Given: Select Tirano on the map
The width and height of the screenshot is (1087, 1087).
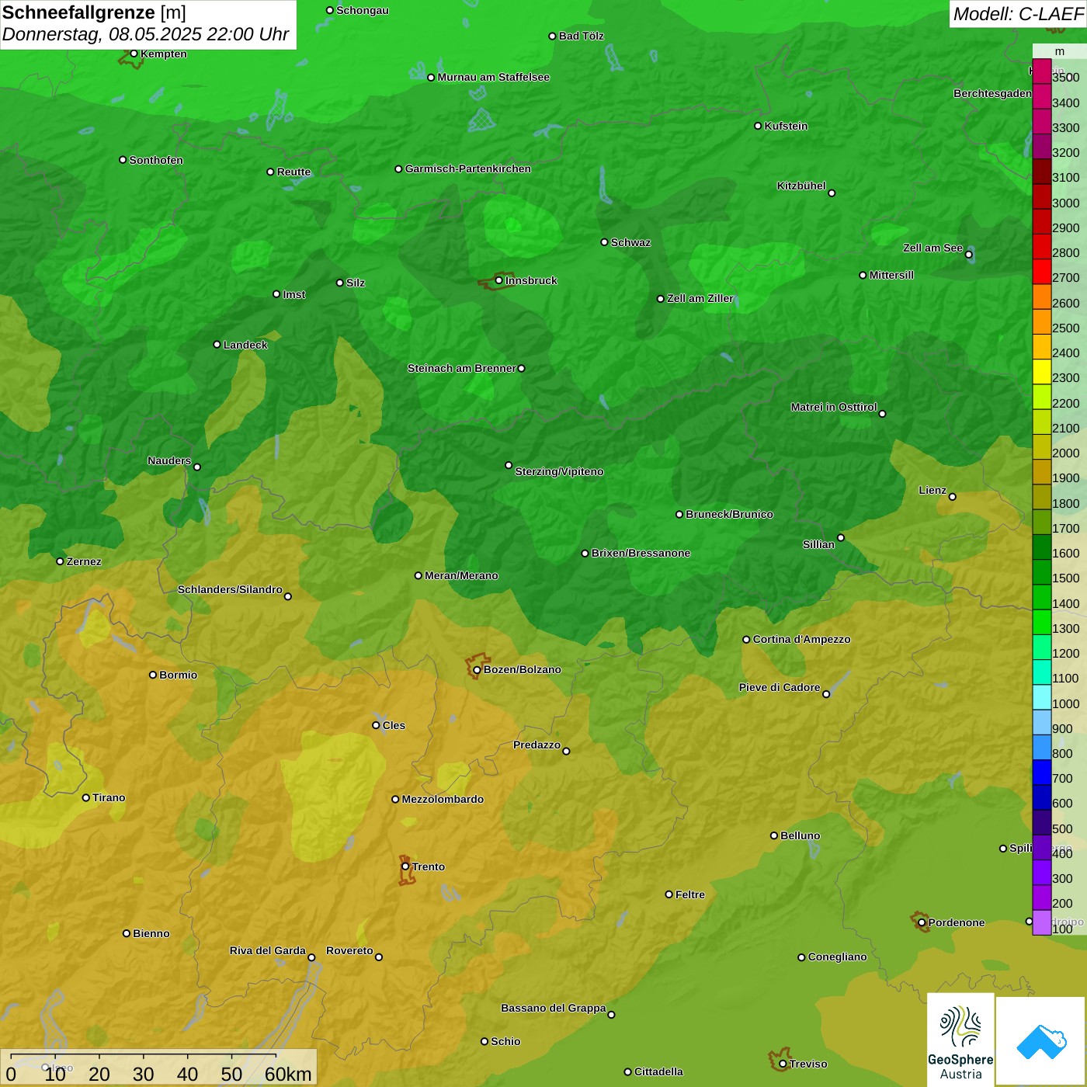Looking at the screenshot, I should [x=109, y=797].
